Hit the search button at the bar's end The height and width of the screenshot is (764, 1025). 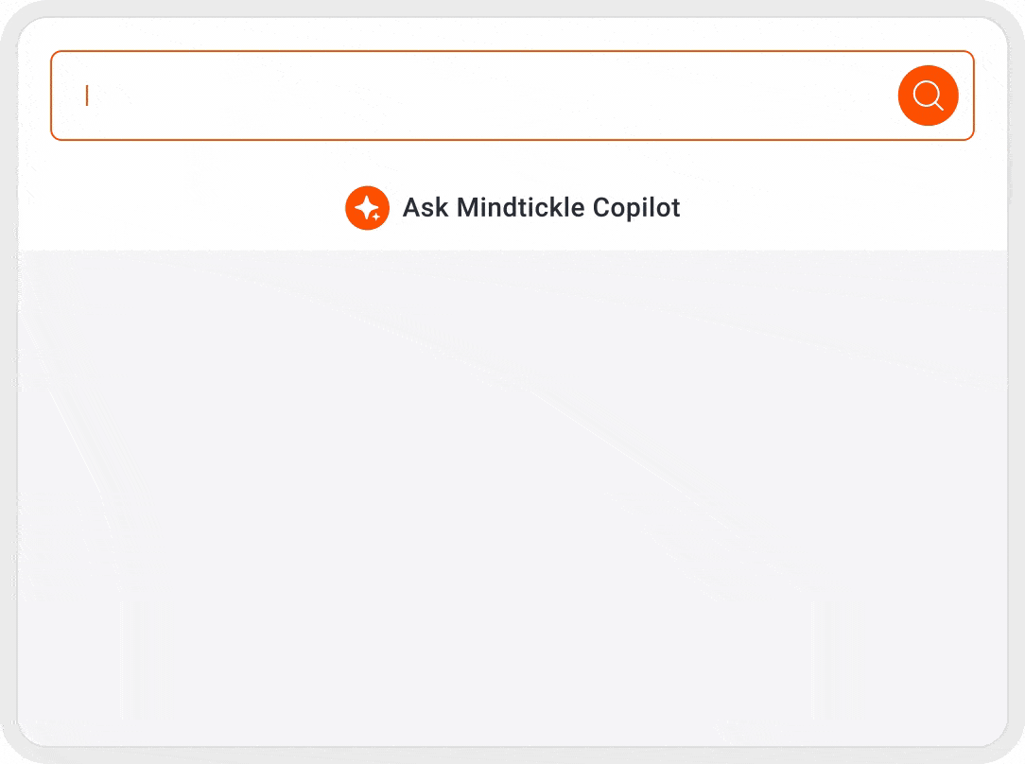[928, 95]
